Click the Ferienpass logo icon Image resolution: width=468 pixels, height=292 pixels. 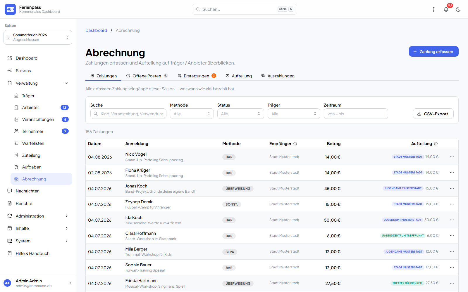(10, 9)
